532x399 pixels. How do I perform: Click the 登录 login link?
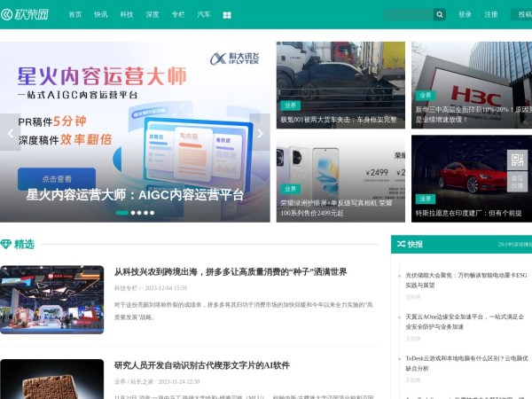pos(465,15)
